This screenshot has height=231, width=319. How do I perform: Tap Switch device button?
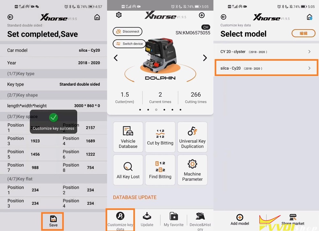pos(129,43)
